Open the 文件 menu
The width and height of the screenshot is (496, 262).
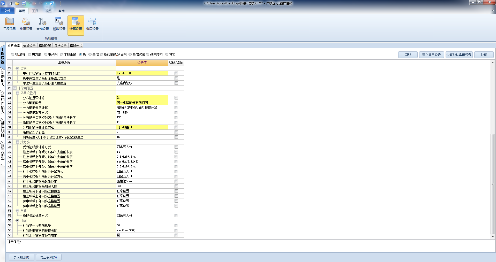point(7,11)
